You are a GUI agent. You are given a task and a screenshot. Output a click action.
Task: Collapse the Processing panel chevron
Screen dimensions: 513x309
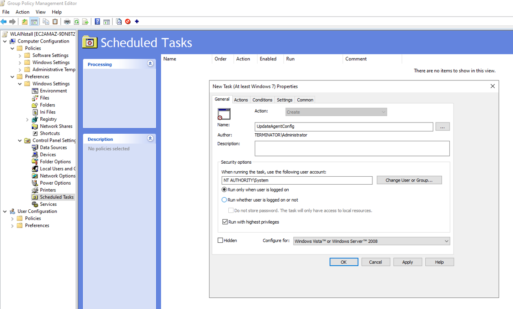pos(150,64)
